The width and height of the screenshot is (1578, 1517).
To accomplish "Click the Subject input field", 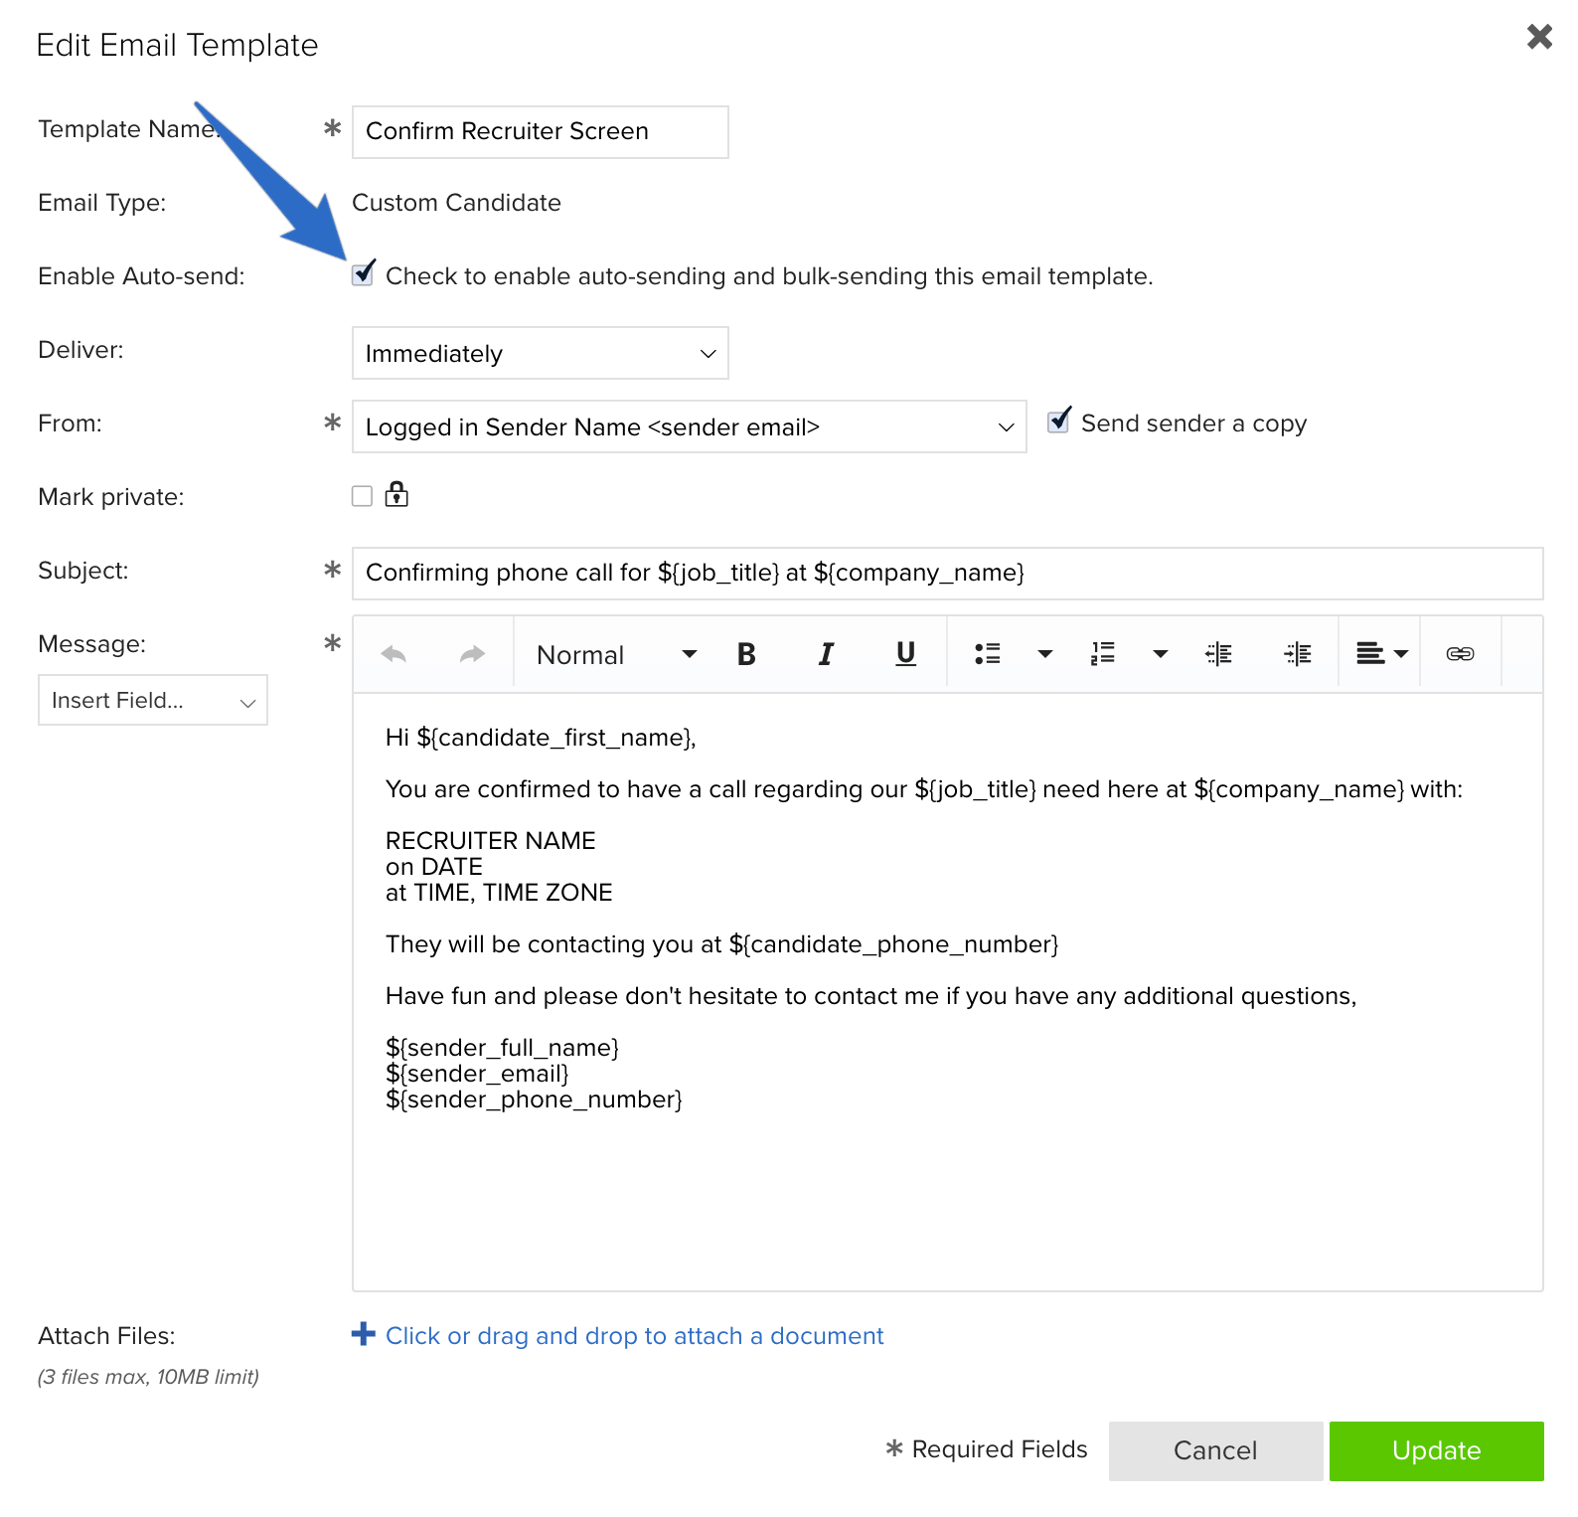I will click(948, 574).
